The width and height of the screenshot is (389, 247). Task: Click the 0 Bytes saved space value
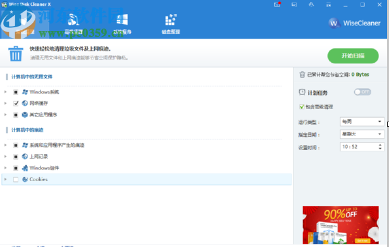(361, 75)
